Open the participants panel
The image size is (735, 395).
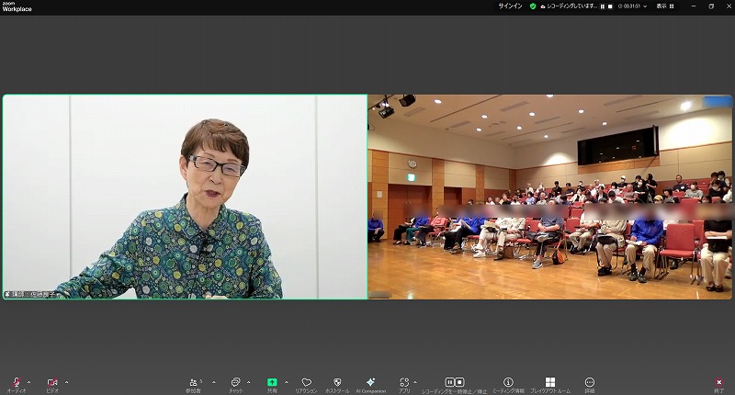pyautogui.click(x=194, y=381)
